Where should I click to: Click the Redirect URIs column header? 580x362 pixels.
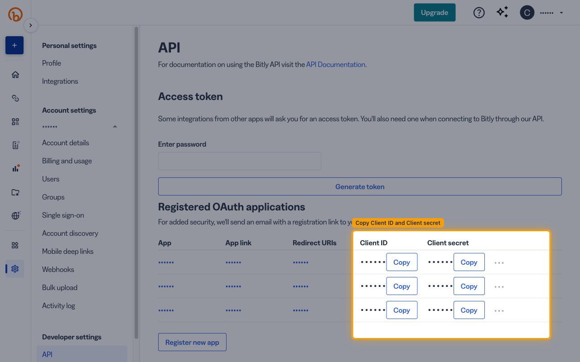click(314, 243)
